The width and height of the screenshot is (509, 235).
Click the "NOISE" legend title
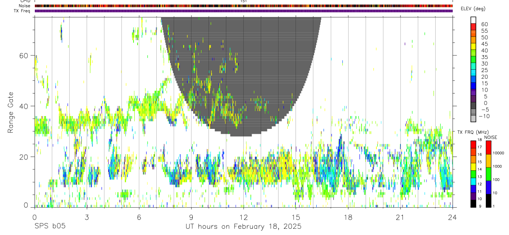pos(491,137)
